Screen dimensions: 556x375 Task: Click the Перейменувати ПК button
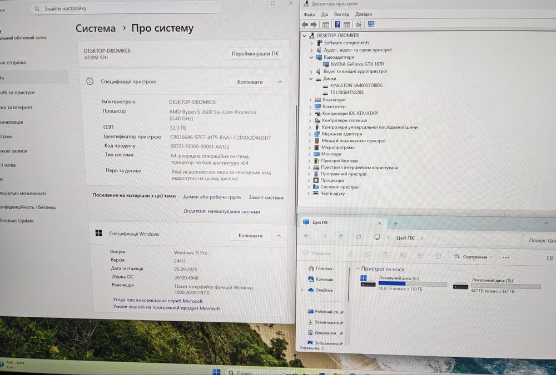[x=255, y=54]
